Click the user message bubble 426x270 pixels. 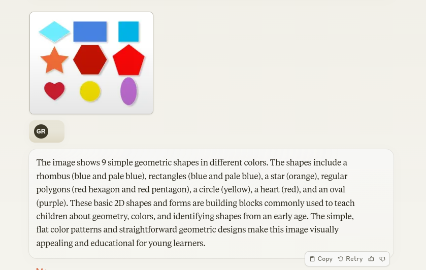pyautogui.click(x=47, y=131)
